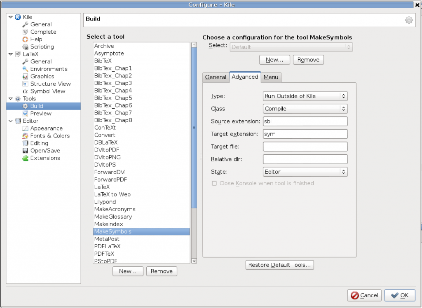
Task: Toggle Close Konsole when tool is finished
Action: click(x=214, y=184)
